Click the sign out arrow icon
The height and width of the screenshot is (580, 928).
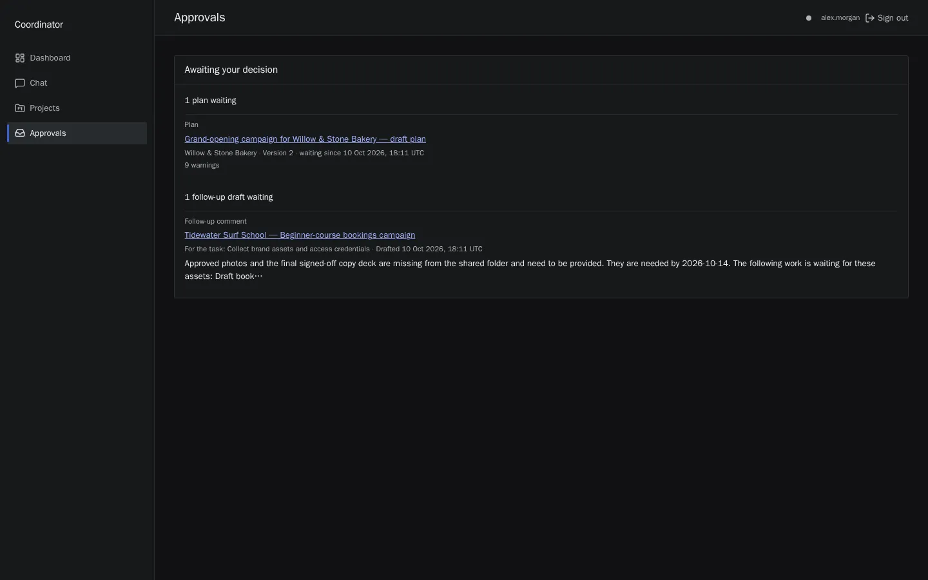click(x=870, y=18)
